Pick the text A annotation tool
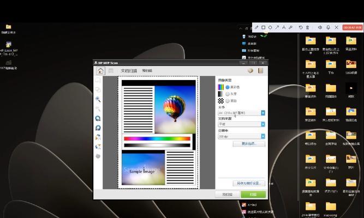The height and width of the screenshot is (218, 364). [284, 27]
